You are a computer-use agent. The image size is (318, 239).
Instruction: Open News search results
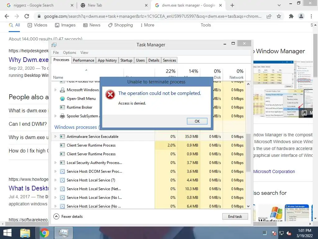point(92,25)
